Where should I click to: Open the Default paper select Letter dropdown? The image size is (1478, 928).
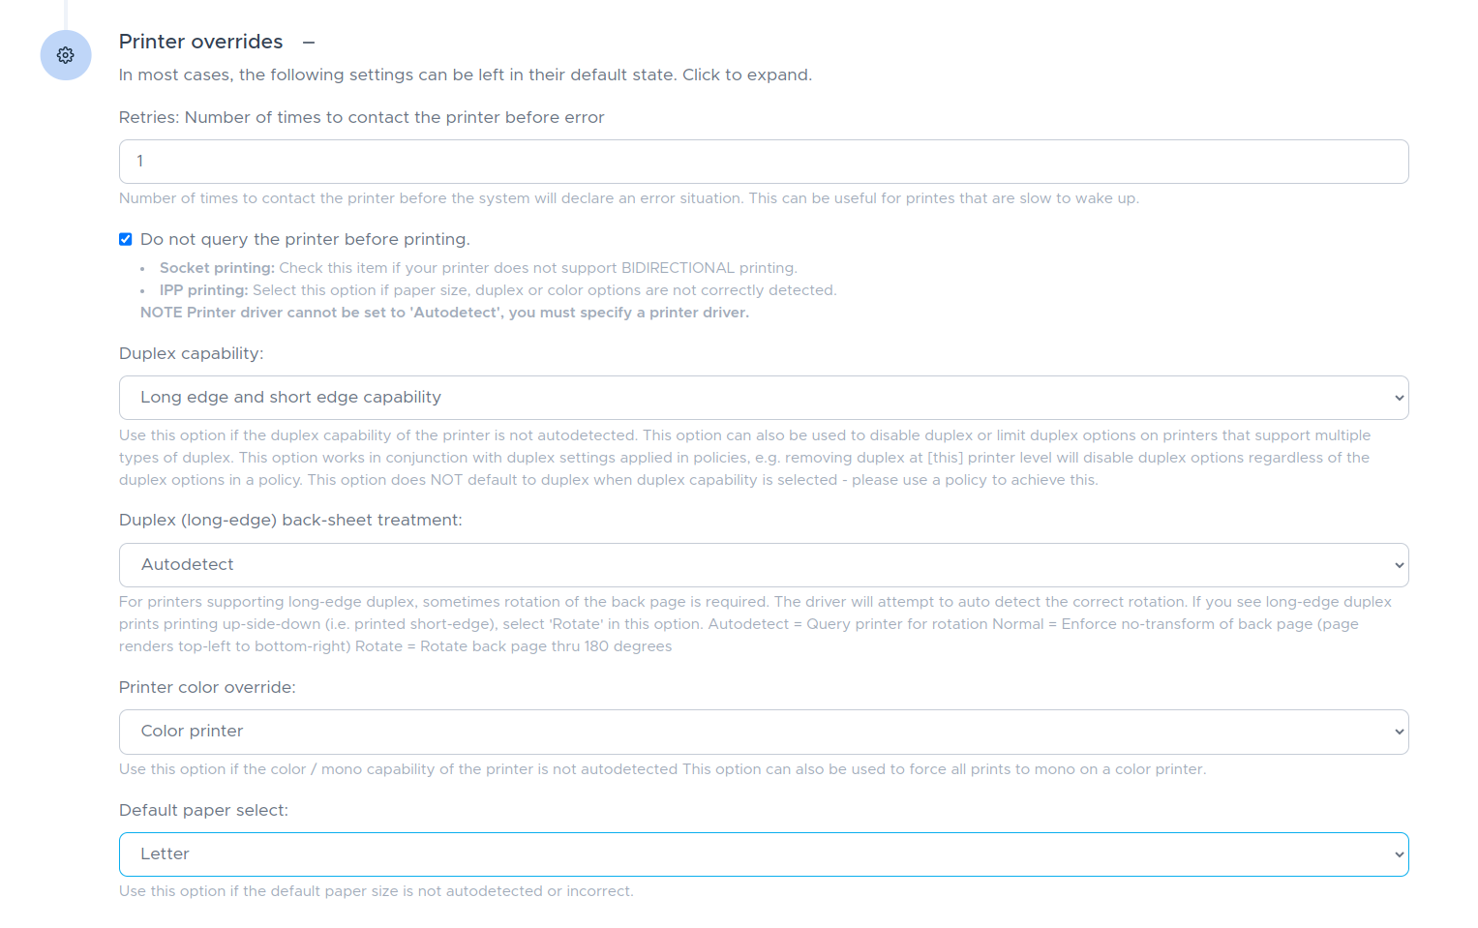tap(764, 854)
